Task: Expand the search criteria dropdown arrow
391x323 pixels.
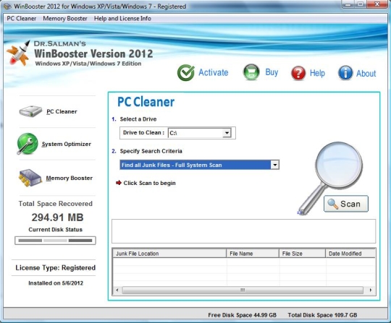Action: (275, 165)
